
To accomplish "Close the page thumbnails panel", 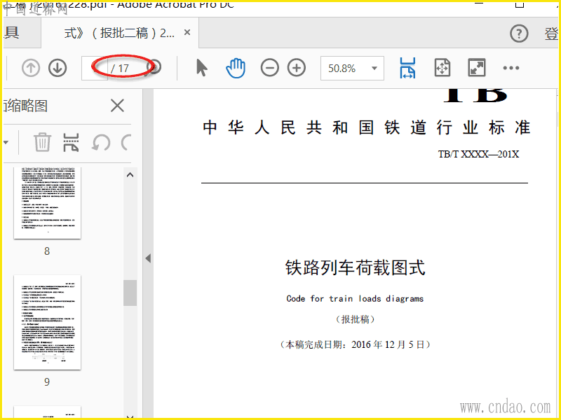I will 117,106.
